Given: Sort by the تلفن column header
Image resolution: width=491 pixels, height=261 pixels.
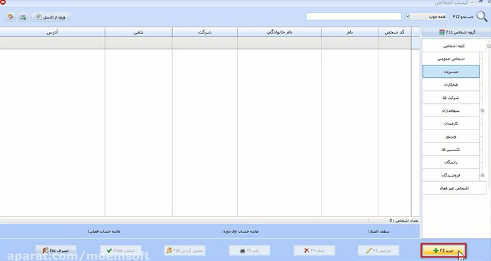Looking at the screenshot, I should (138, 32).
